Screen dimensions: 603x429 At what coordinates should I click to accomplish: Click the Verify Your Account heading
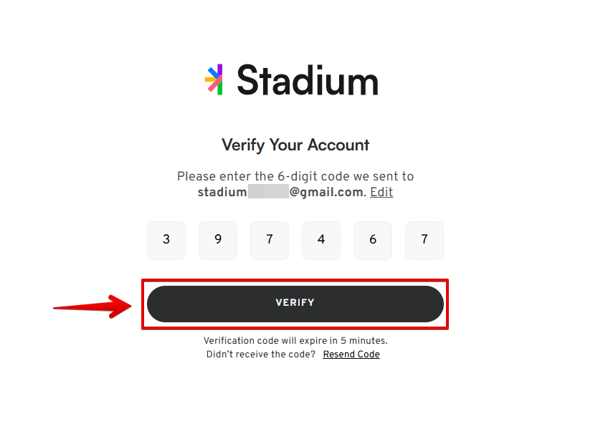[x=295, y=145]
